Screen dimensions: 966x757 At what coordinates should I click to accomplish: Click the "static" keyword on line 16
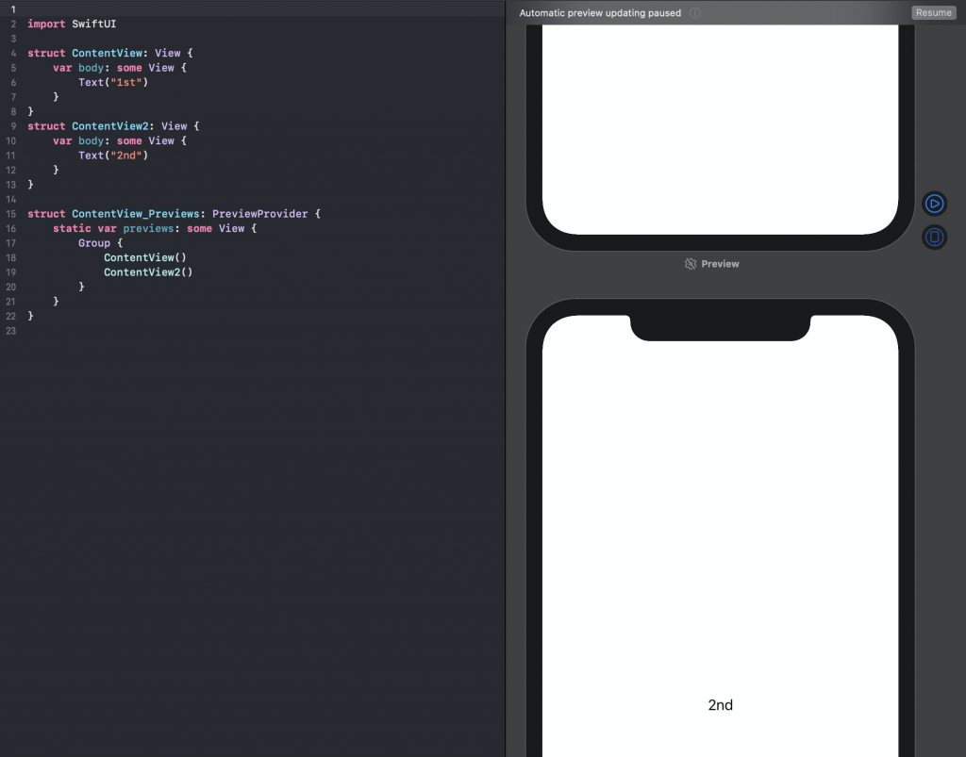pyautogui.click(x=72, y=229)
